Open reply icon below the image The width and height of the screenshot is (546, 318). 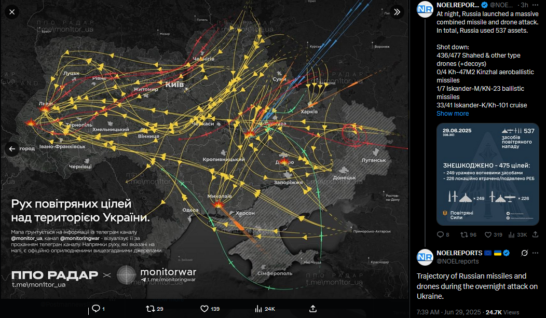[96, 309]
